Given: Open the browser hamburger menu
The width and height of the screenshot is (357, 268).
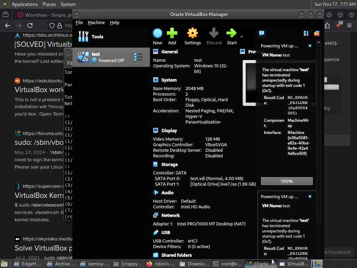Looking at the screenshot, I should click(x=349, y=25).
